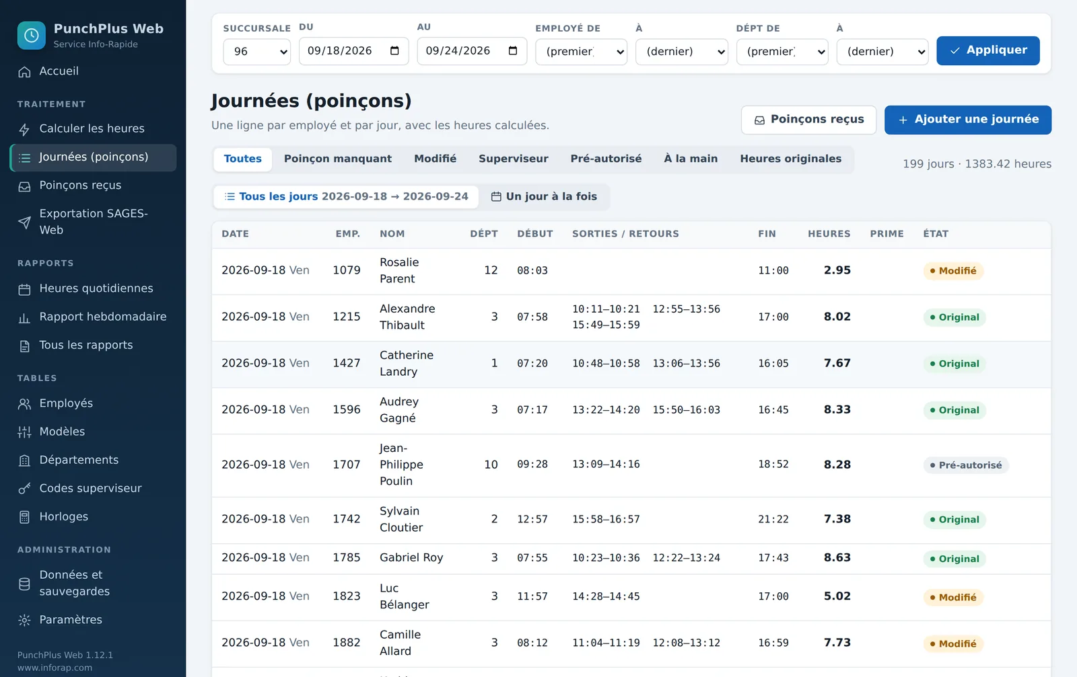Open the Employé de (premier) dropdown
This screenshot has width=1077, height=677.
click(581, 51)
